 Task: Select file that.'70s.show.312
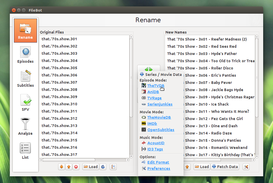(84, 118)
